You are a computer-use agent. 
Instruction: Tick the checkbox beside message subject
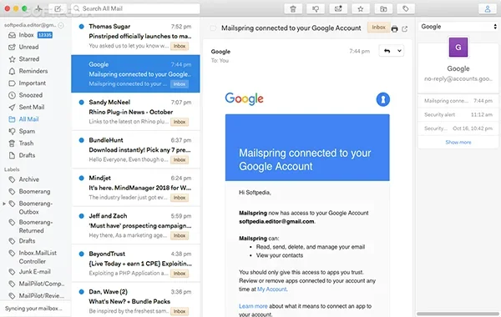click(213, 28)
